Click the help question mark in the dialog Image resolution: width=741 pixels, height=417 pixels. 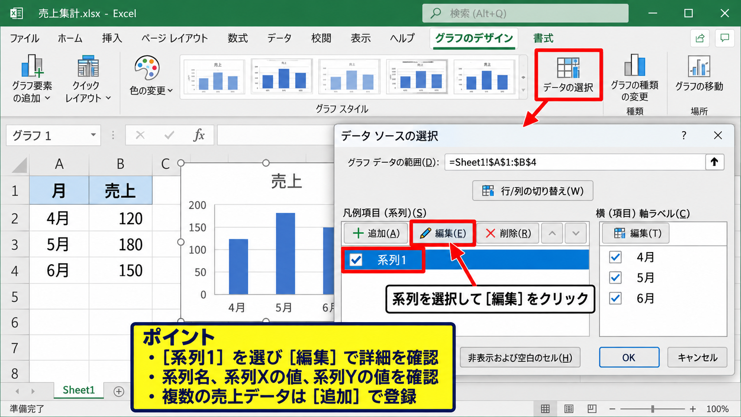pyautogui.click(x=684, y=136)
